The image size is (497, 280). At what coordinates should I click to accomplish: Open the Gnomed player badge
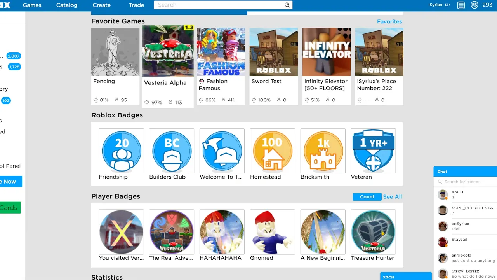click(x=273, y=232)
